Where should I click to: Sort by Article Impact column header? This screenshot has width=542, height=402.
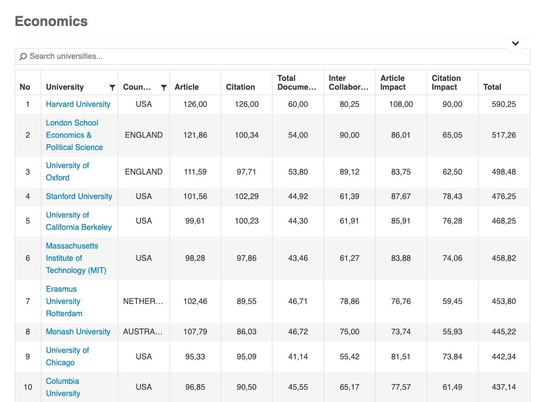393,82
